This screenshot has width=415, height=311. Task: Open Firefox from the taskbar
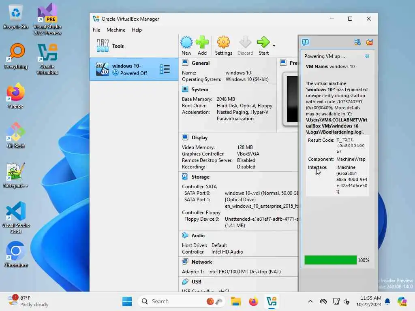(253, 301)
